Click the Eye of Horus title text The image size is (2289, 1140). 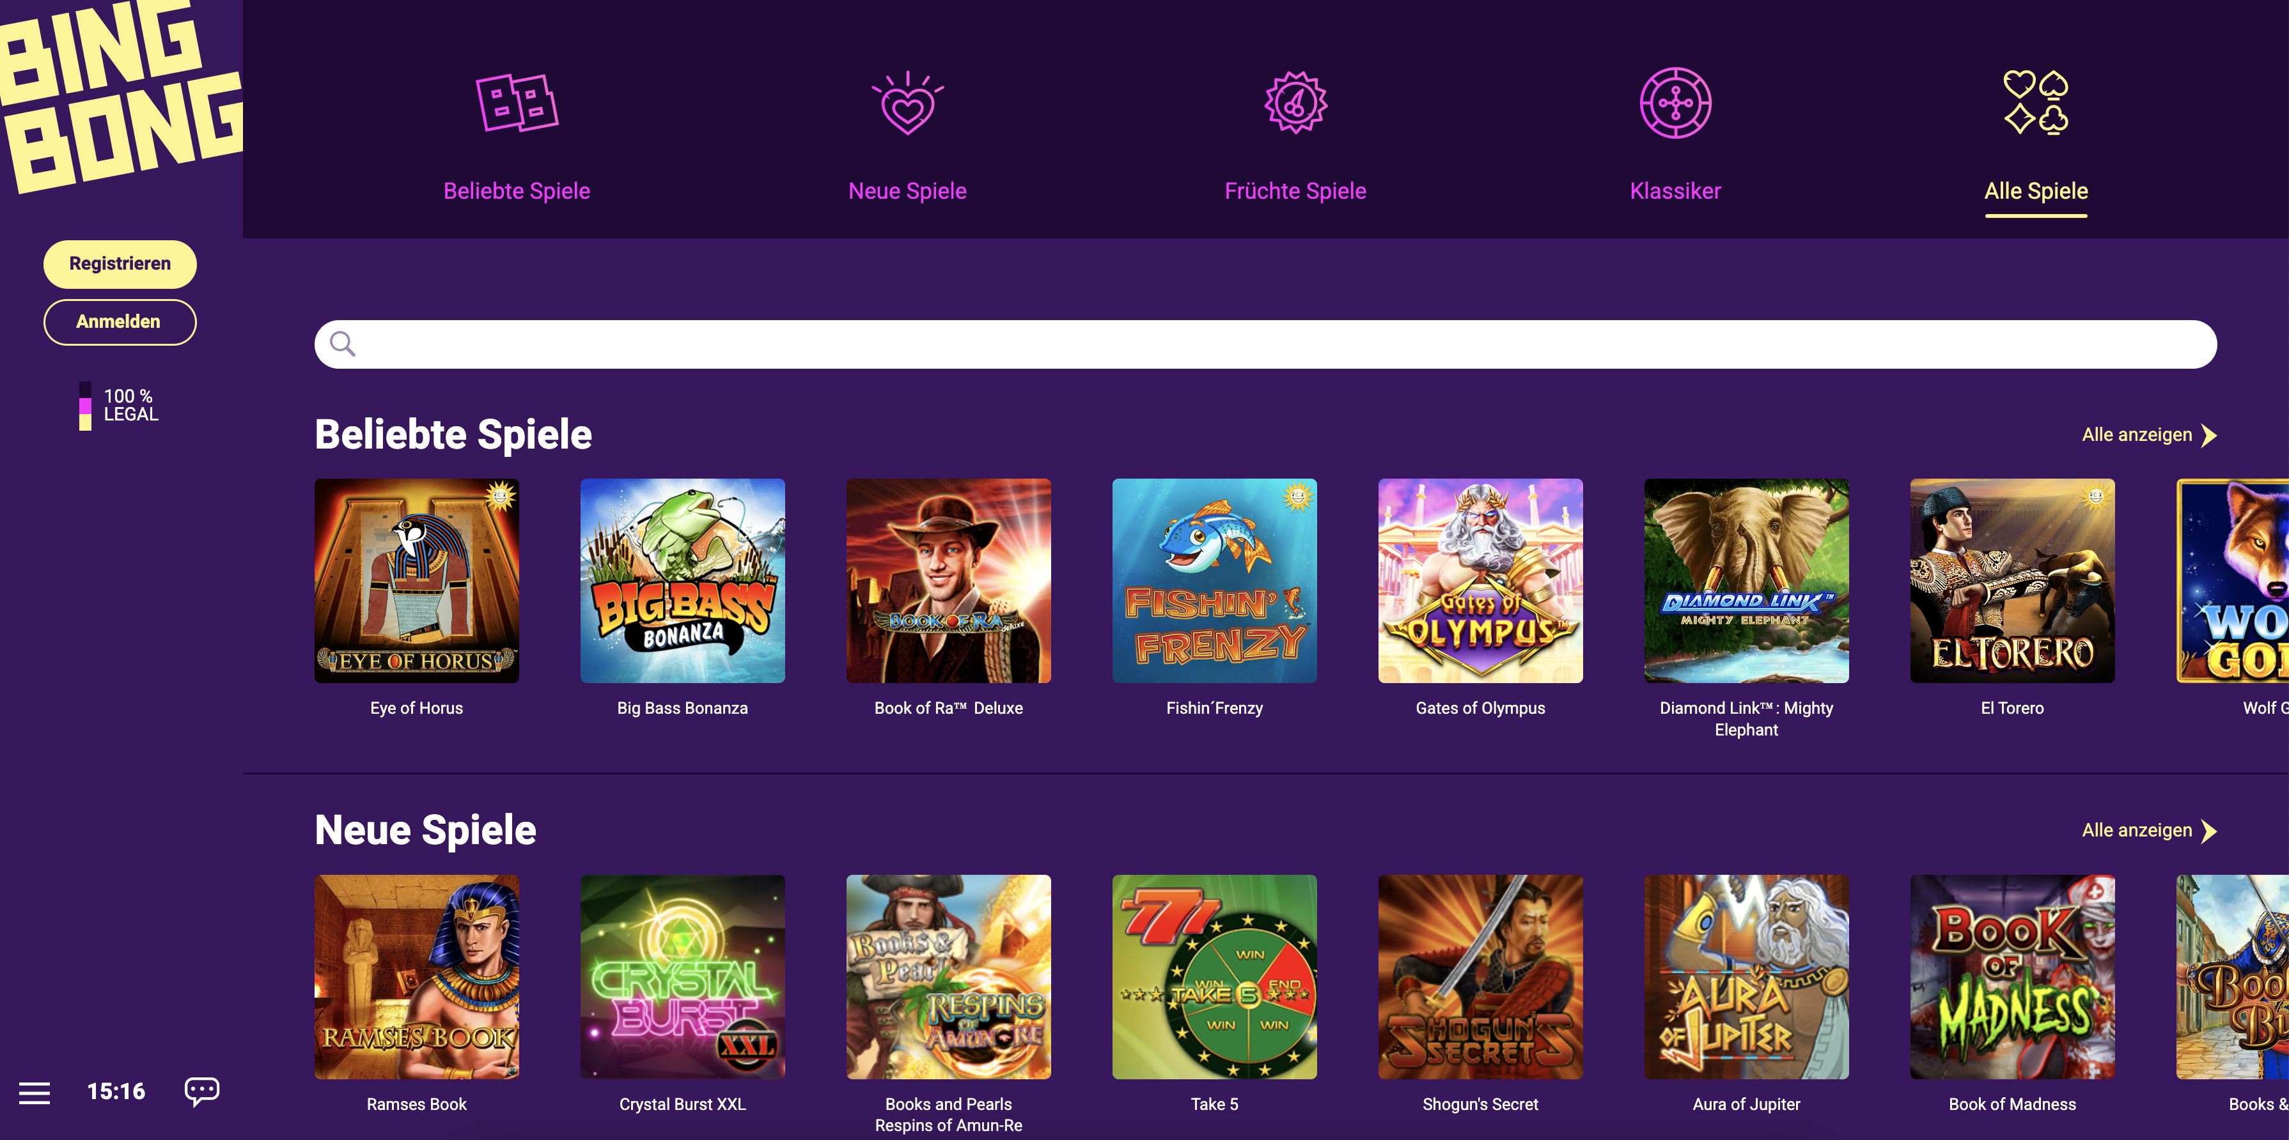[417, 709]
